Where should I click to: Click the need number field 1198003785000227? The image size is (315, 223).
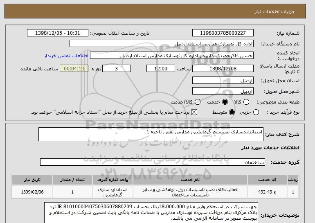click(223, 33)
